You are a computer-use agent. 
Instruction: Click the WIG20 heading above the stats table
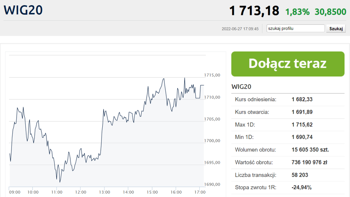coord(241,86)
